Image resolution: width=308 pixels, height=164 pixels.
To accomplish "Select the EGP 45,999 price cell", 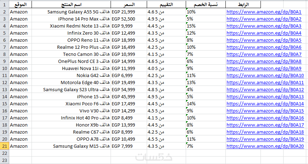I will tap(129, 96).
